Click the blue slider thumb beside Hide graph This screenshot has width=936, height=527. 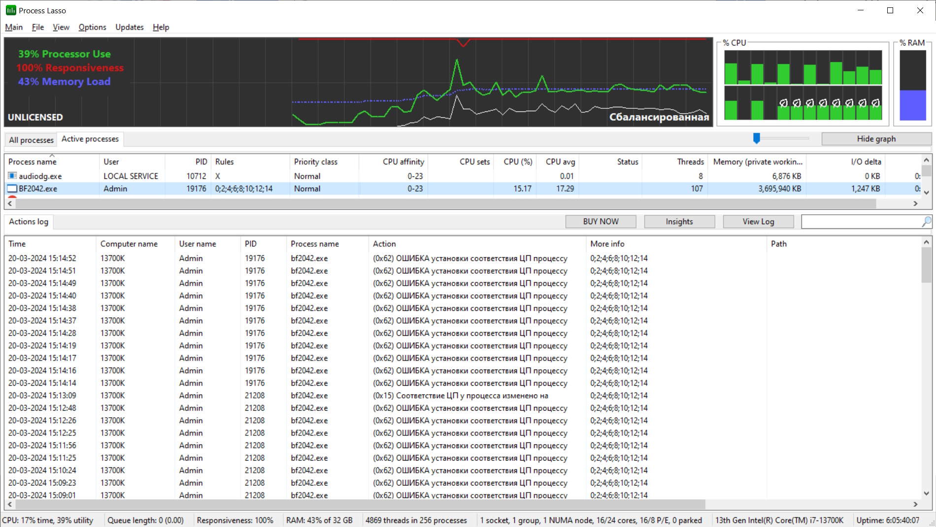[757, 138]
